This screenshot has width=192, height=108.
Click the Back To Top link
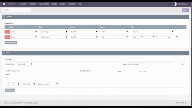pyautogui.click(x=181, y=103)
